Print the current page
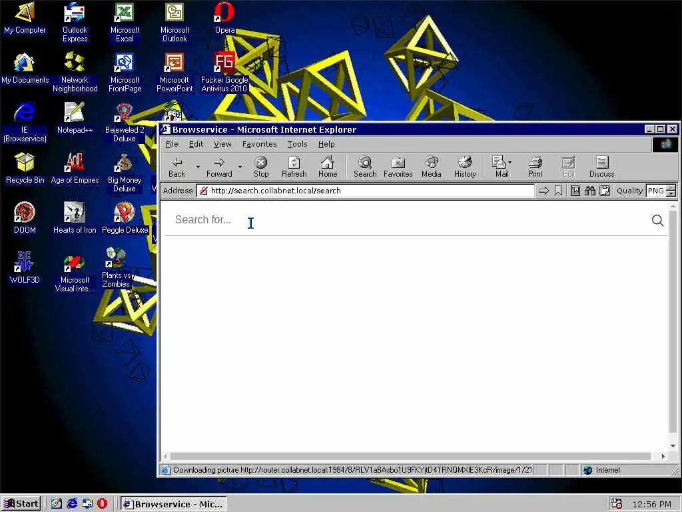The height and width of the screenshot is (512, 682). coord(535,167)
